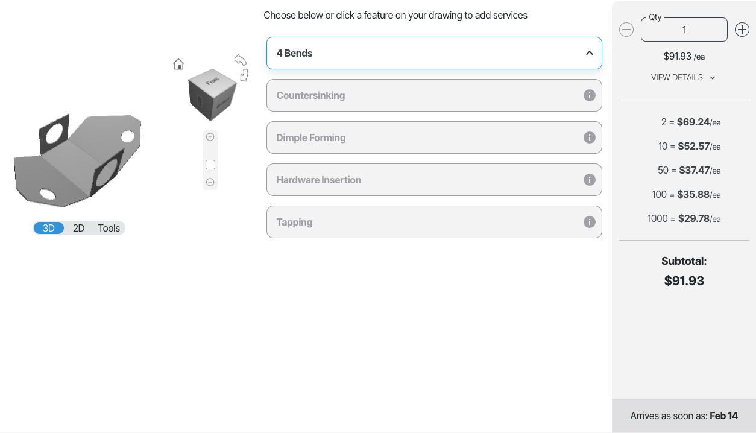Click the Front face of view cube

(x=212, y=81)
